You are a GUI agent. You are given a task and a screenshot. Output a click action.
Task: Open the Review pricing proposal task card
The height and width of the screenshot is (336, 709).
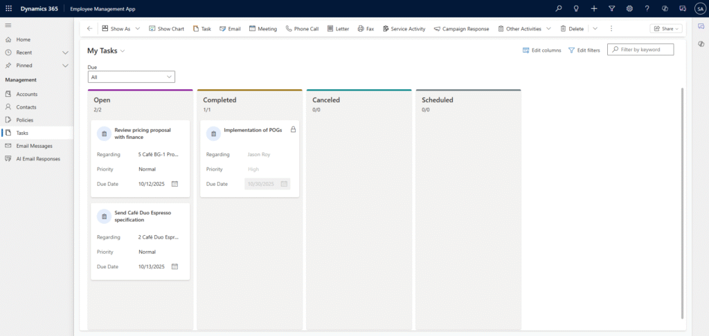(x=143, y=133)
